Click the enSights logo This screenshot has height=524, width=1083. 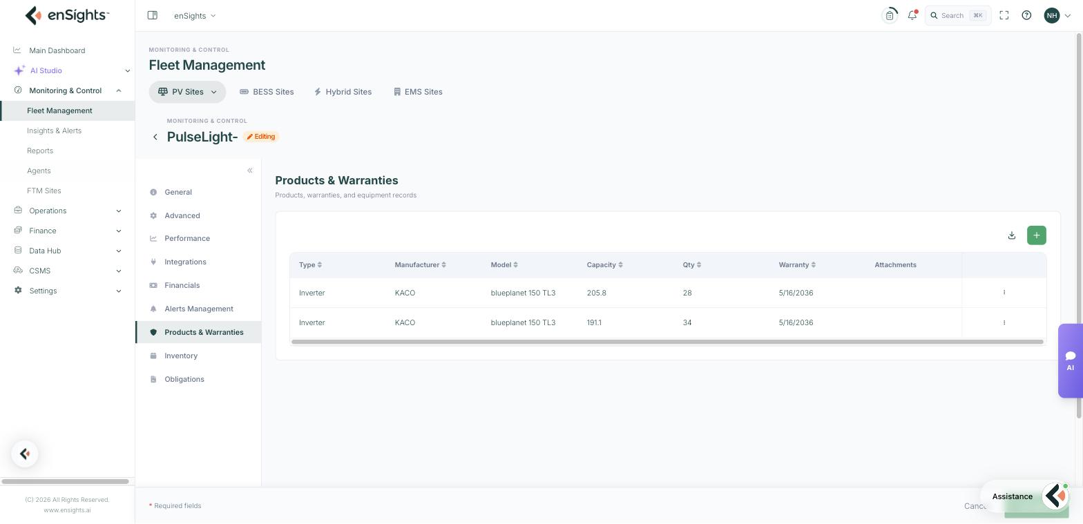pos(67,15)
